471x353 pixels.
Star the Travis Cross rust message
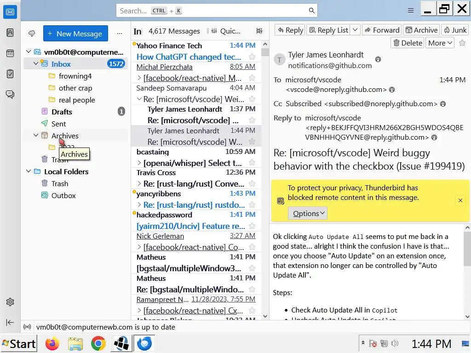[253, 183]
